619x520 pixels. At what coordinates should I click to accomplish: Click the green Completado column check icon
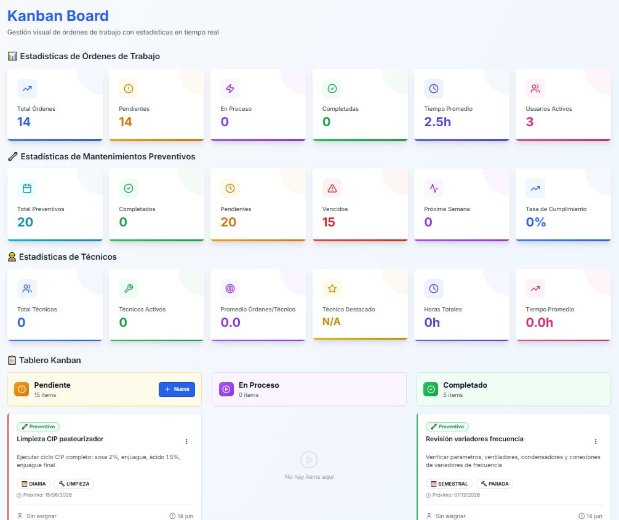(431, 390)
